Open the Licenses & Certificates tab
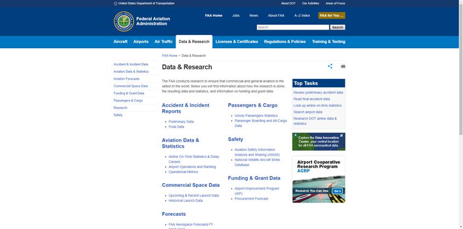The height and width of the screenshot is (229, 463). click(x=237, y=42)
